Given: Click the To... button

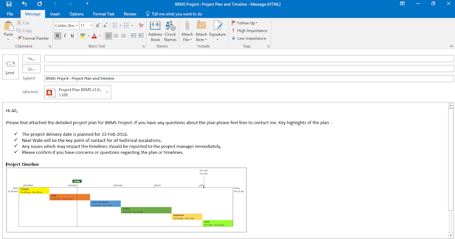Looking at the screenshot, I should [x=31, y=59].
